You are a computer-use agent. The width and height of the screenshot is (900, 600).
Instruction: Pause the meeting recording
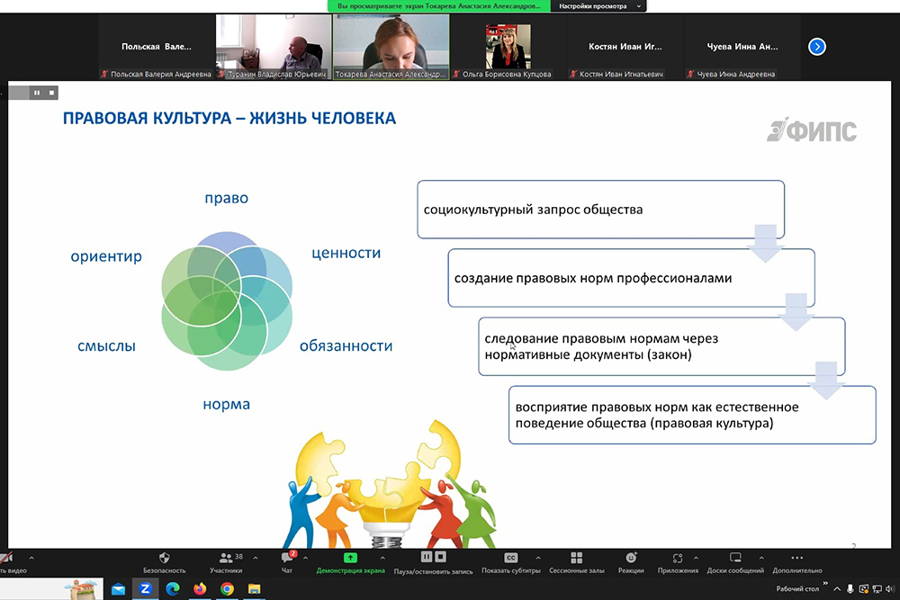427,558
